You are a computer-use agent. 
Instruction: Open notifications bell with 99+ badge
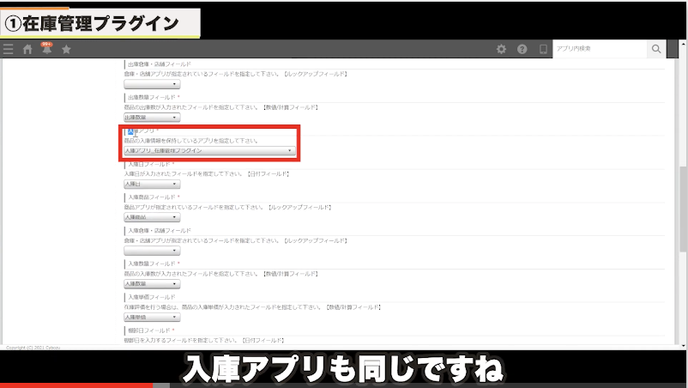pos(46,49)
